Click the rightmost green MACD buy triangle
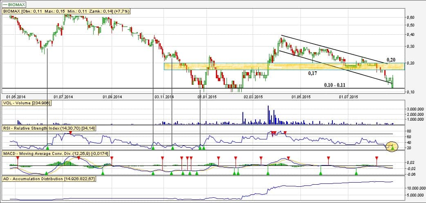This screenshot has height=203, width=426. [x=356, y=173]
